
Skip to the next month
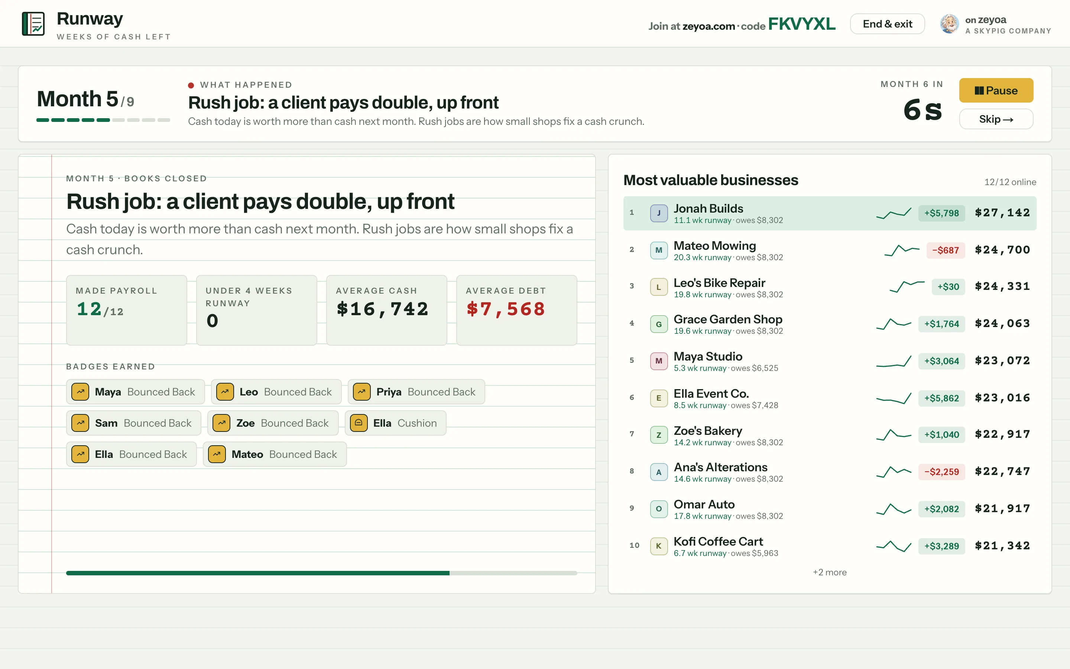point(996,119)
